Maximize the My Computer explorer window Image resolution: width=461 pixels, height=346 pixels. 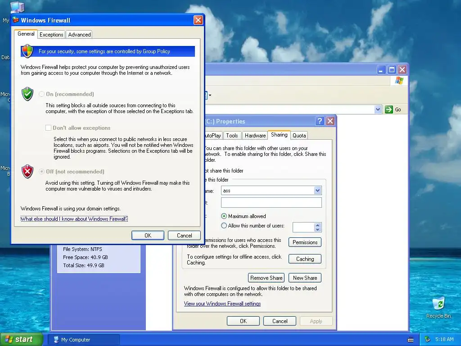(392, 70)
